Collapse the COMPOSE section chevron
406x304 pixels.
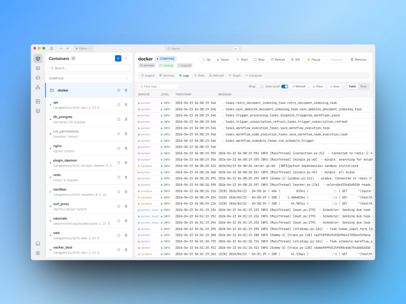(127, 79)
